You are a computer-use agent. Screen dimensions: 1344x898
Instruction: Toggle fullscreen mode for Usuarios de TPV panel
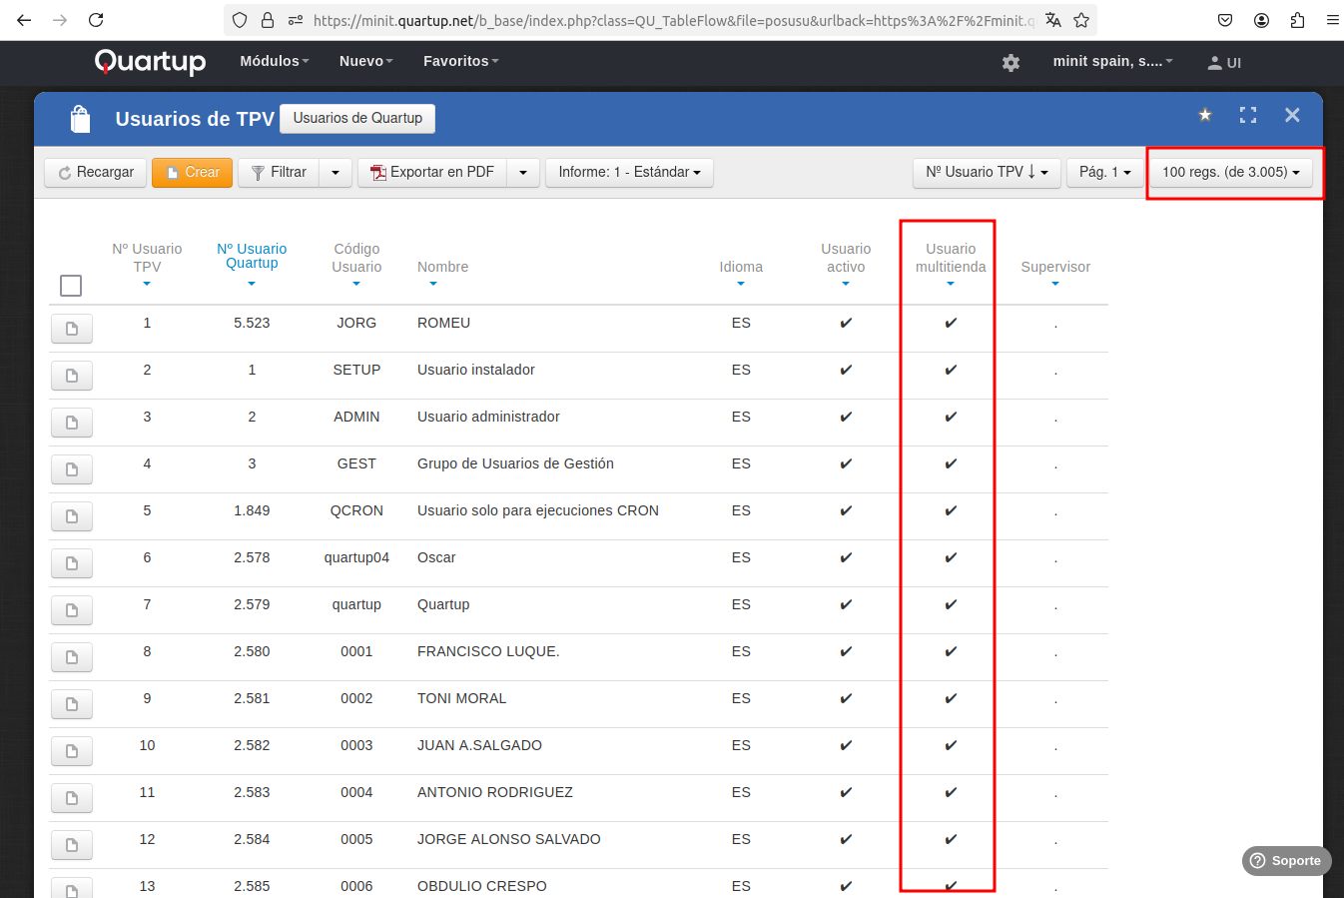coord(1248,115)
